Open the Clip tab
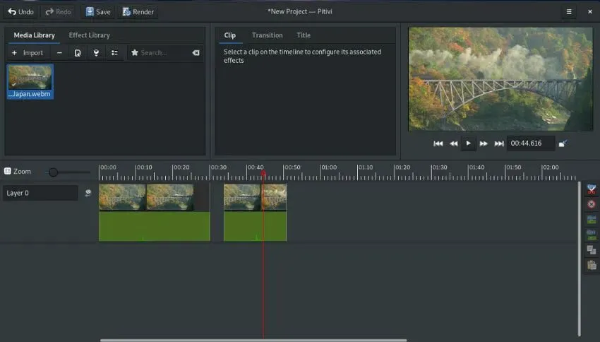The width and height of the screenshot is (600, 342). 230,35
